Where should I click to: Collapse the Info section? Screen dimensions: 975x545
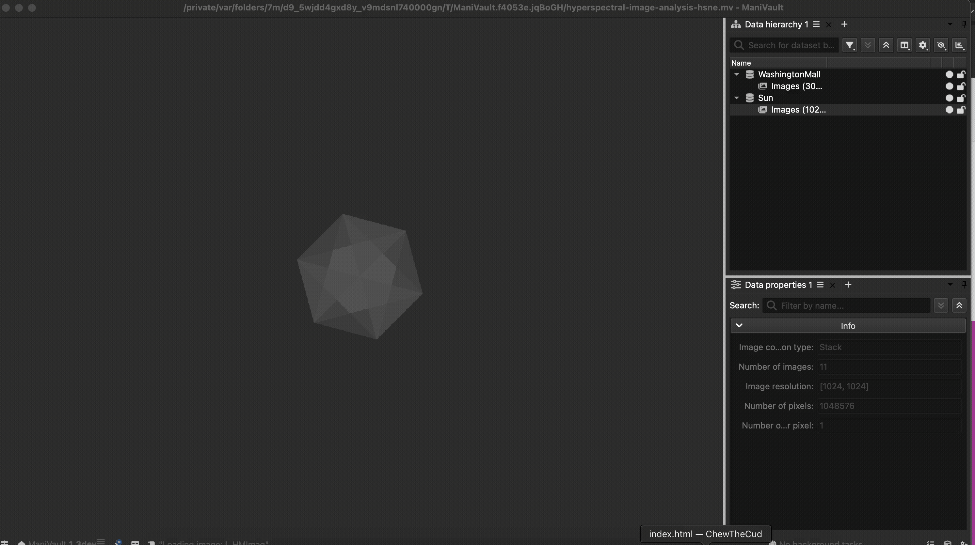[740, 325]
